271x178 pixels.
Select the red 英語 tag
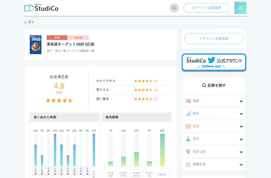point(57,38)
